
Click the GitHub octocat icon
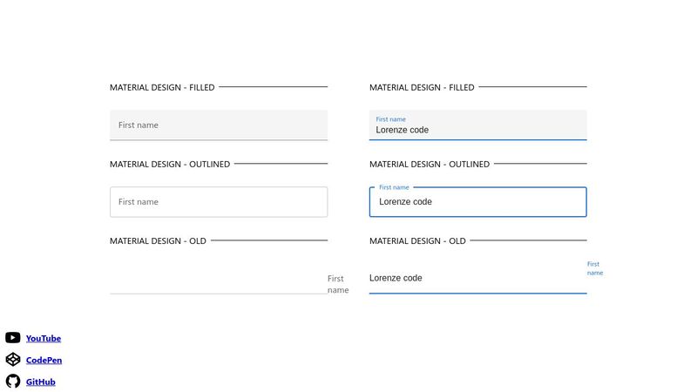[x=12, y=382]
